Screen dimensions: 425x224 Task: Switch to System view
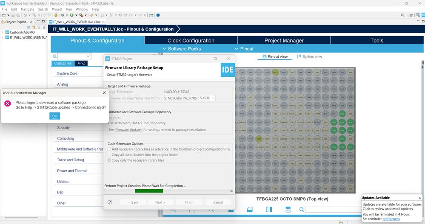point(310,56)
